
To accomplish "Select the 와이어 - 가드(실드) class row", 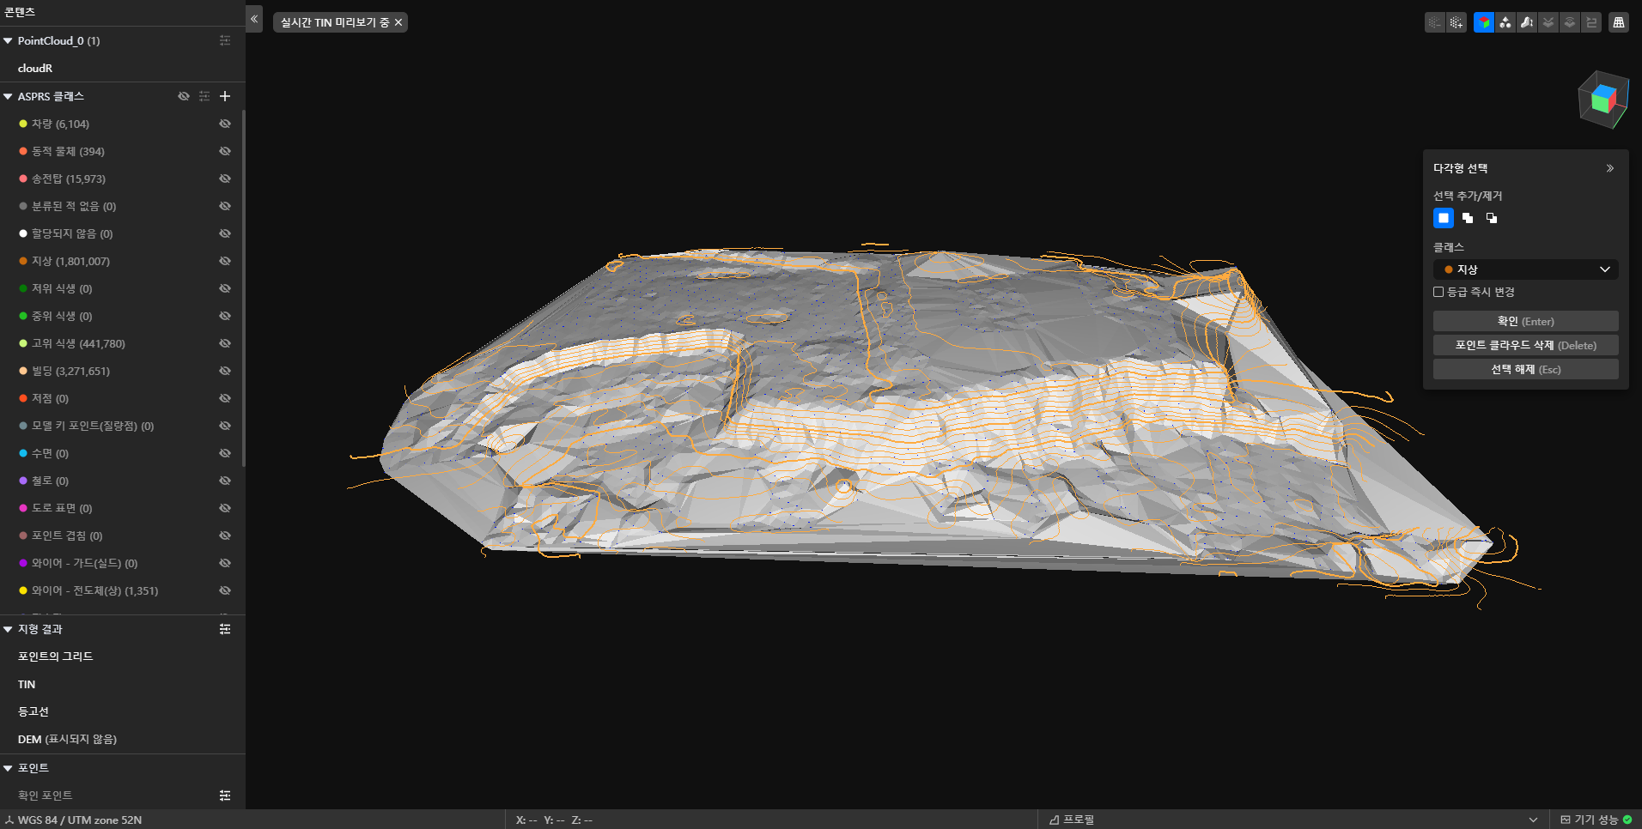I will coord(121,563).
